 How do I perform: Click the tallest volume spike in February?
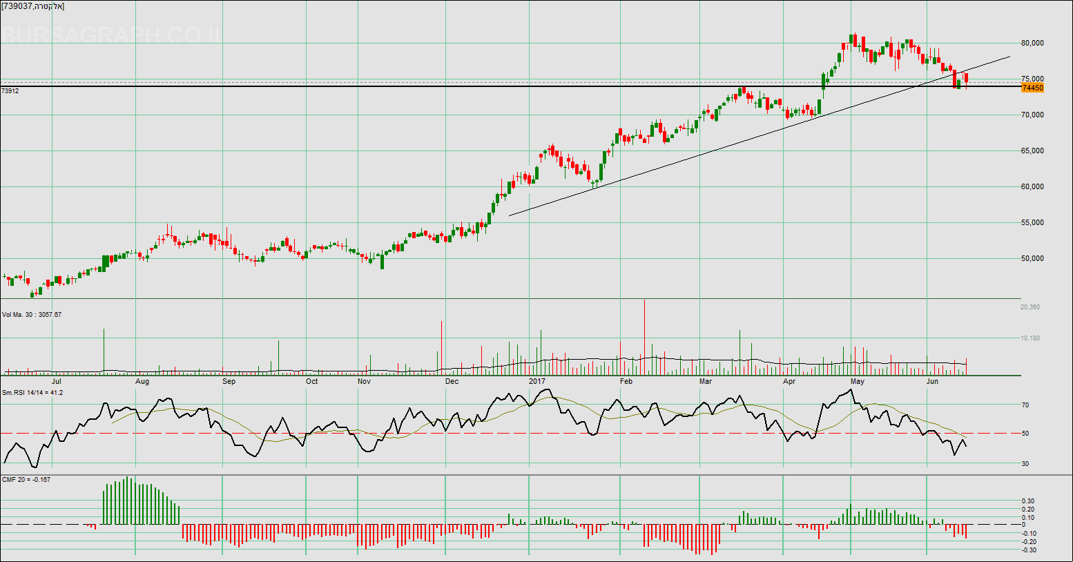[x=644, y=337]
